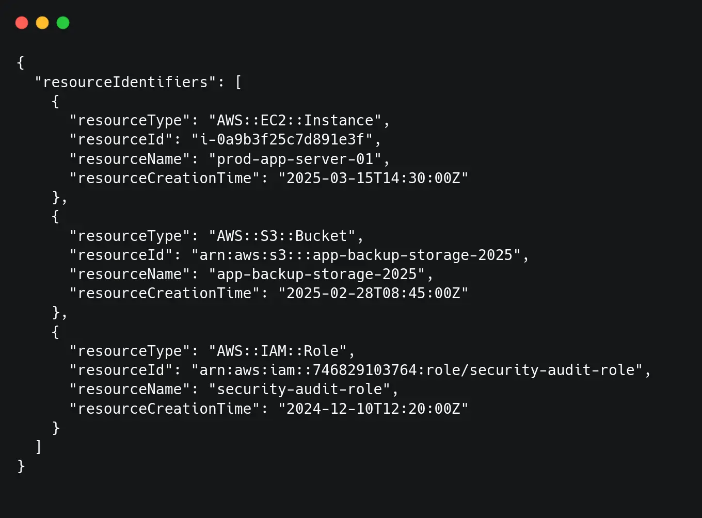The height and width of the screenshot is (518, 702).
Task: Click the resourceName value "security-audit-role"
Action: [299, 389]
